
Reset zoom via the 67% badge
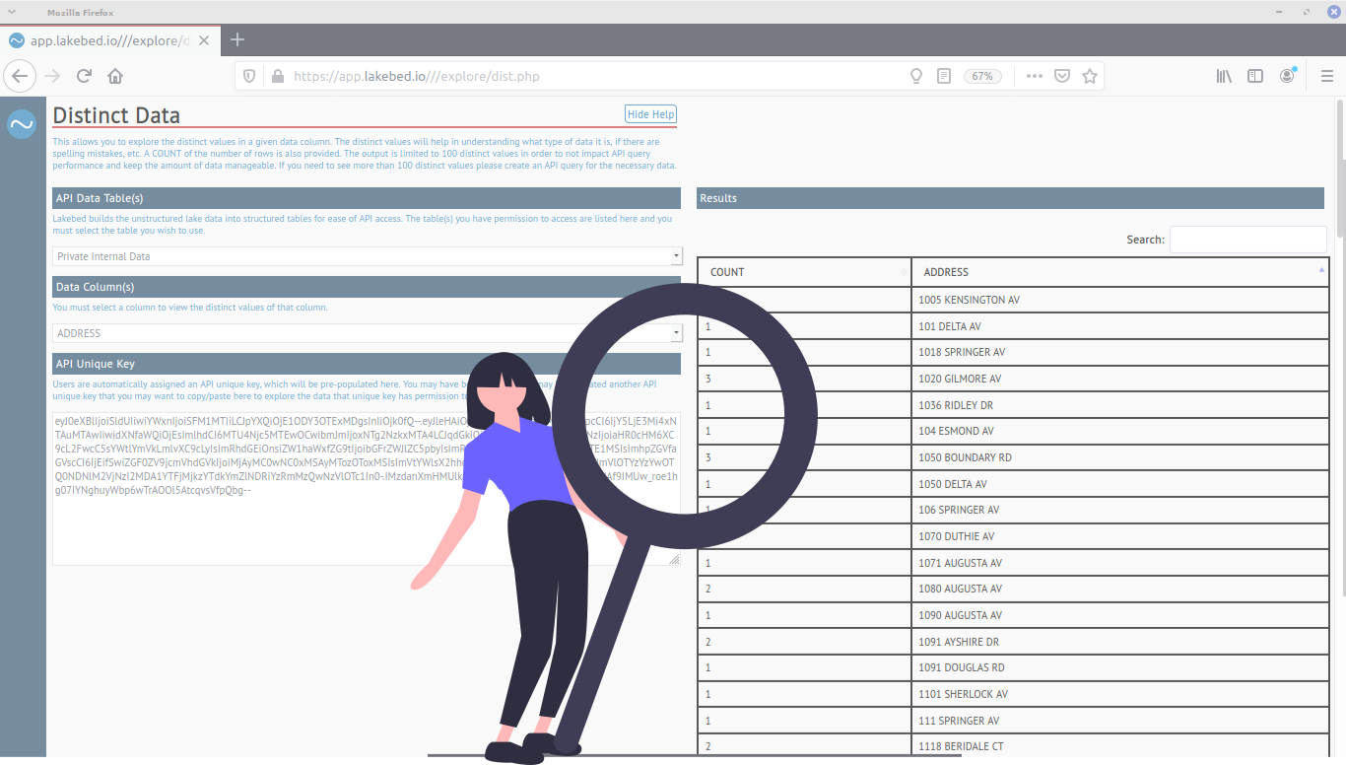[x=982, y=76]
